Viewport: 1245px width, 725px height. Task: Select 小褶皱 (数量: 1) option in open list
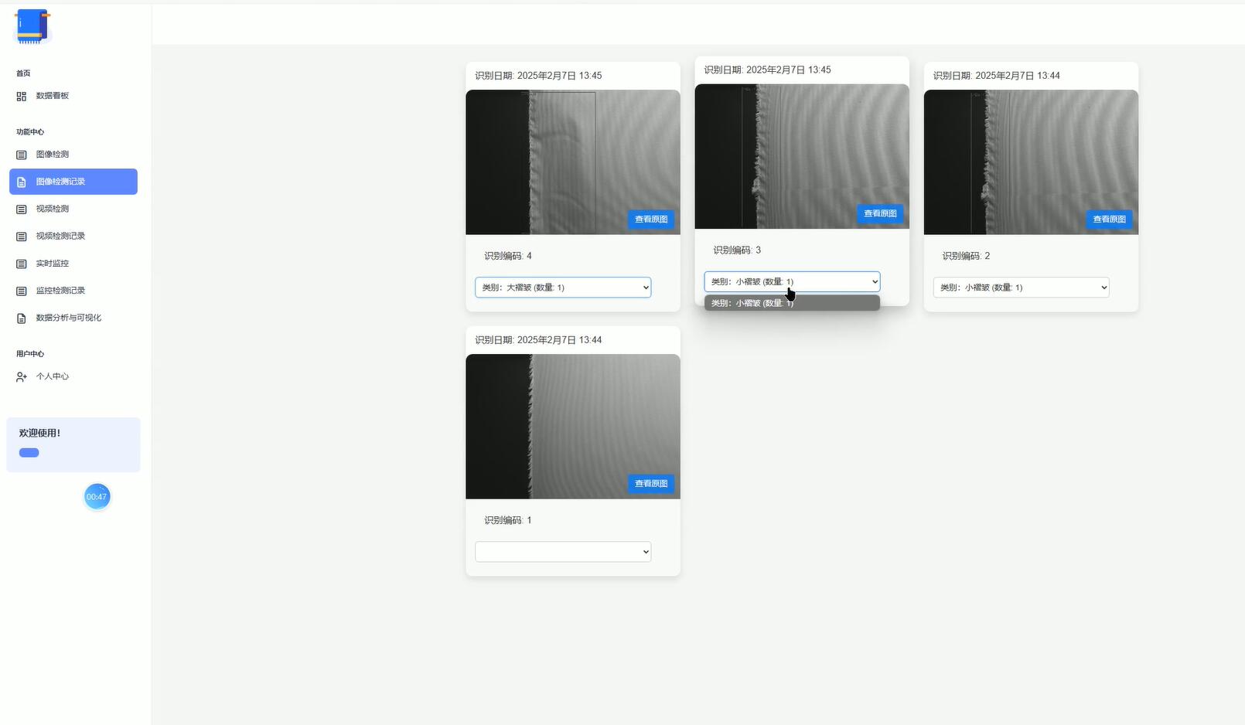(791, 304)
